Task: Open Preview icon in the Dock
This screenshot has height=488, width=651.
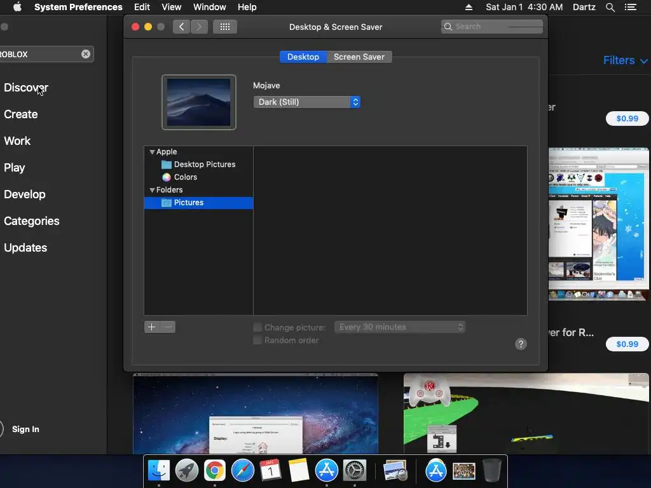Action: click(x=395, y=471)
